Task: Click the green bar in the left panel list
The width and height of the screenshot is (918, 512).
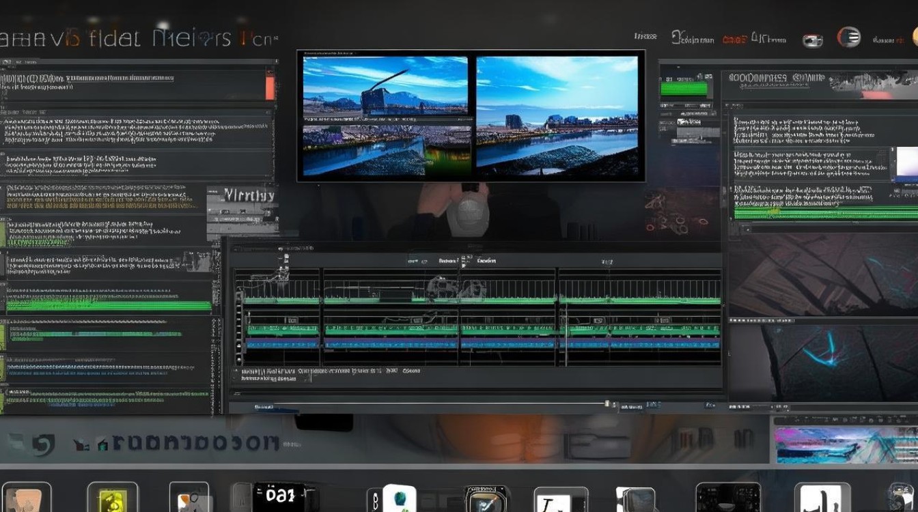Action: pyautogui.click(x=109, y=306)
